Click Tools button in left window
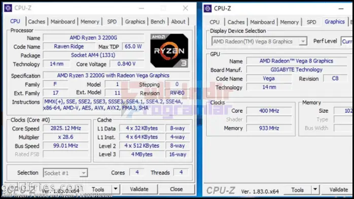This screenshot has height=199, width=354. point(98,189)
